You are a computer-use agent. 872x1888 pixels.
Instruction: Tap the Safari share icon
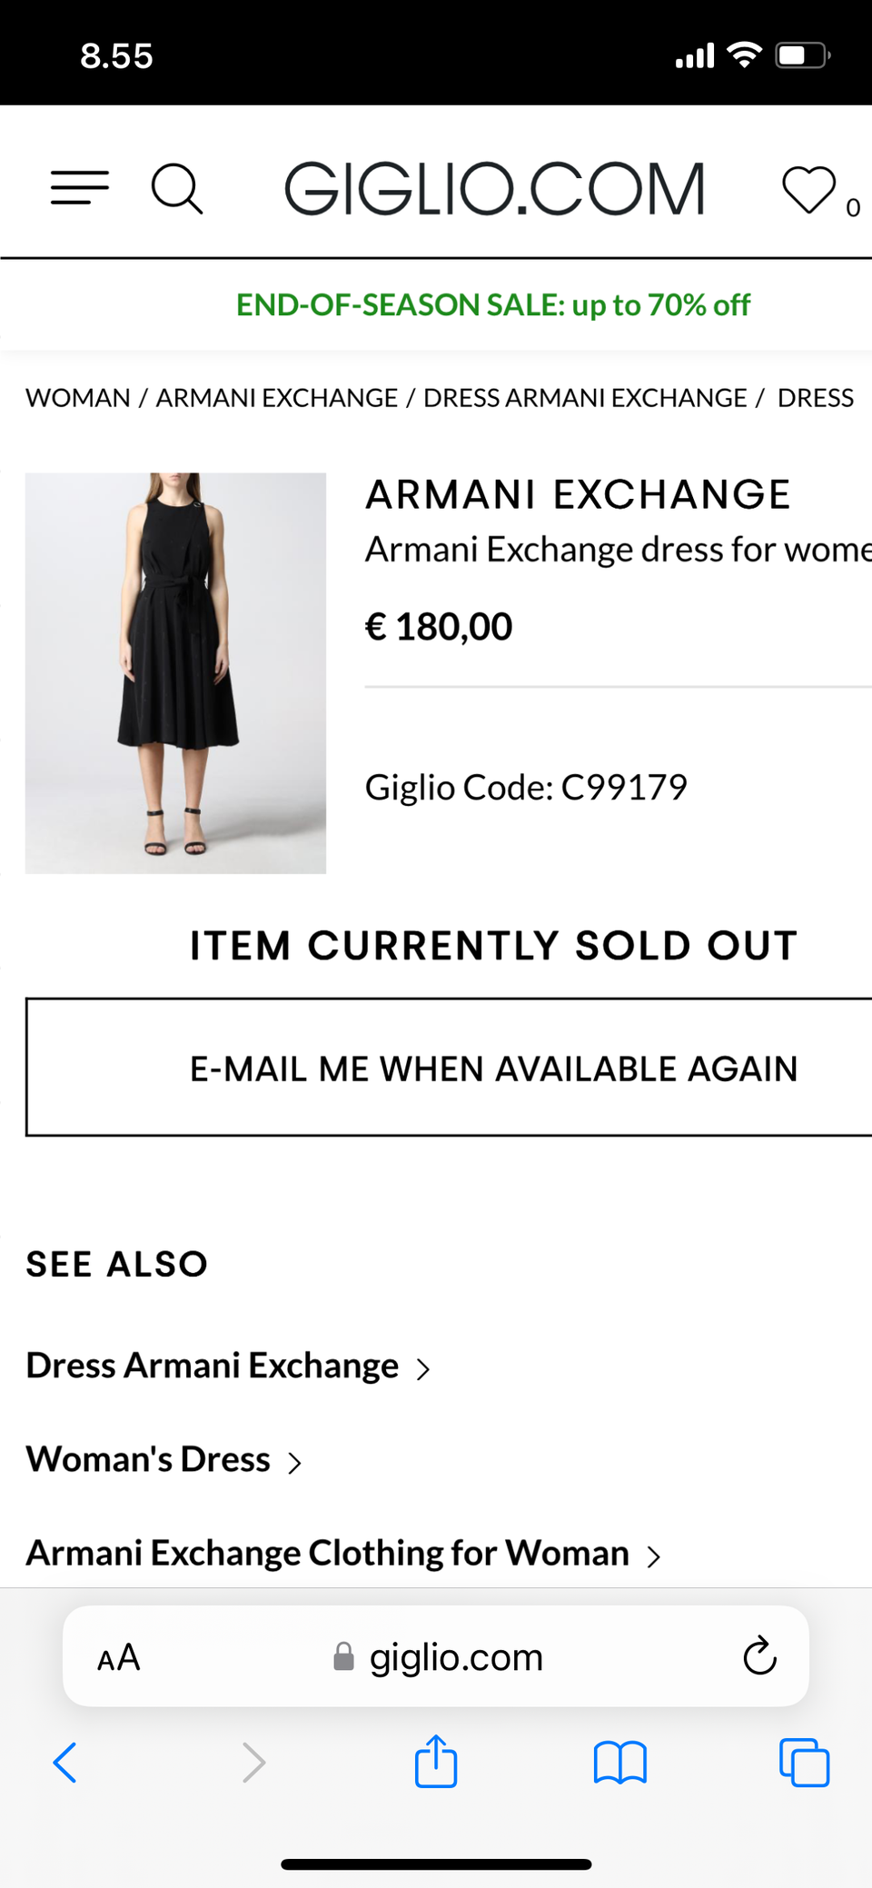436,1762
